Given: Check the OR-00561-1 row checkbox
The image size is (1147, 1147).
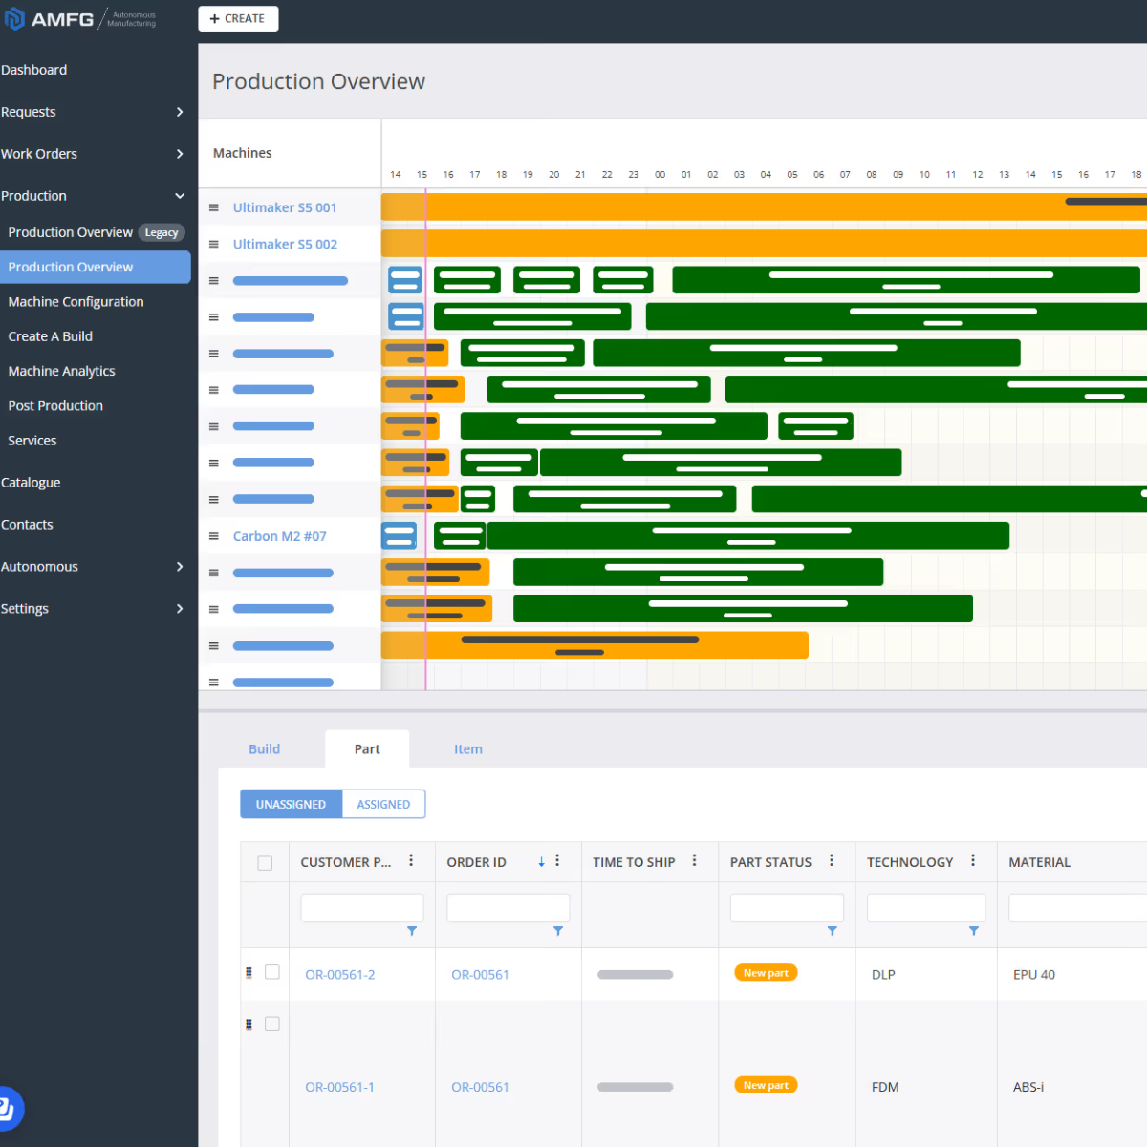Looking at the screenshot, I should (272, 1025).
